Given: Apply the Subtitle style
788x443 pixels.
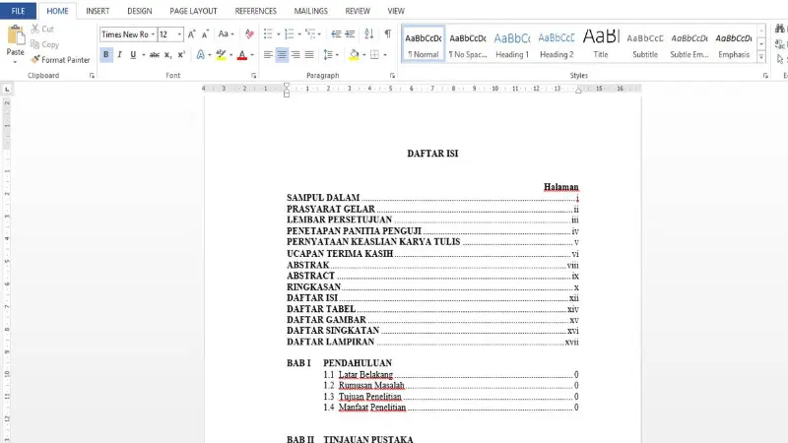Looking at the screenshot, I should (645, 44).
